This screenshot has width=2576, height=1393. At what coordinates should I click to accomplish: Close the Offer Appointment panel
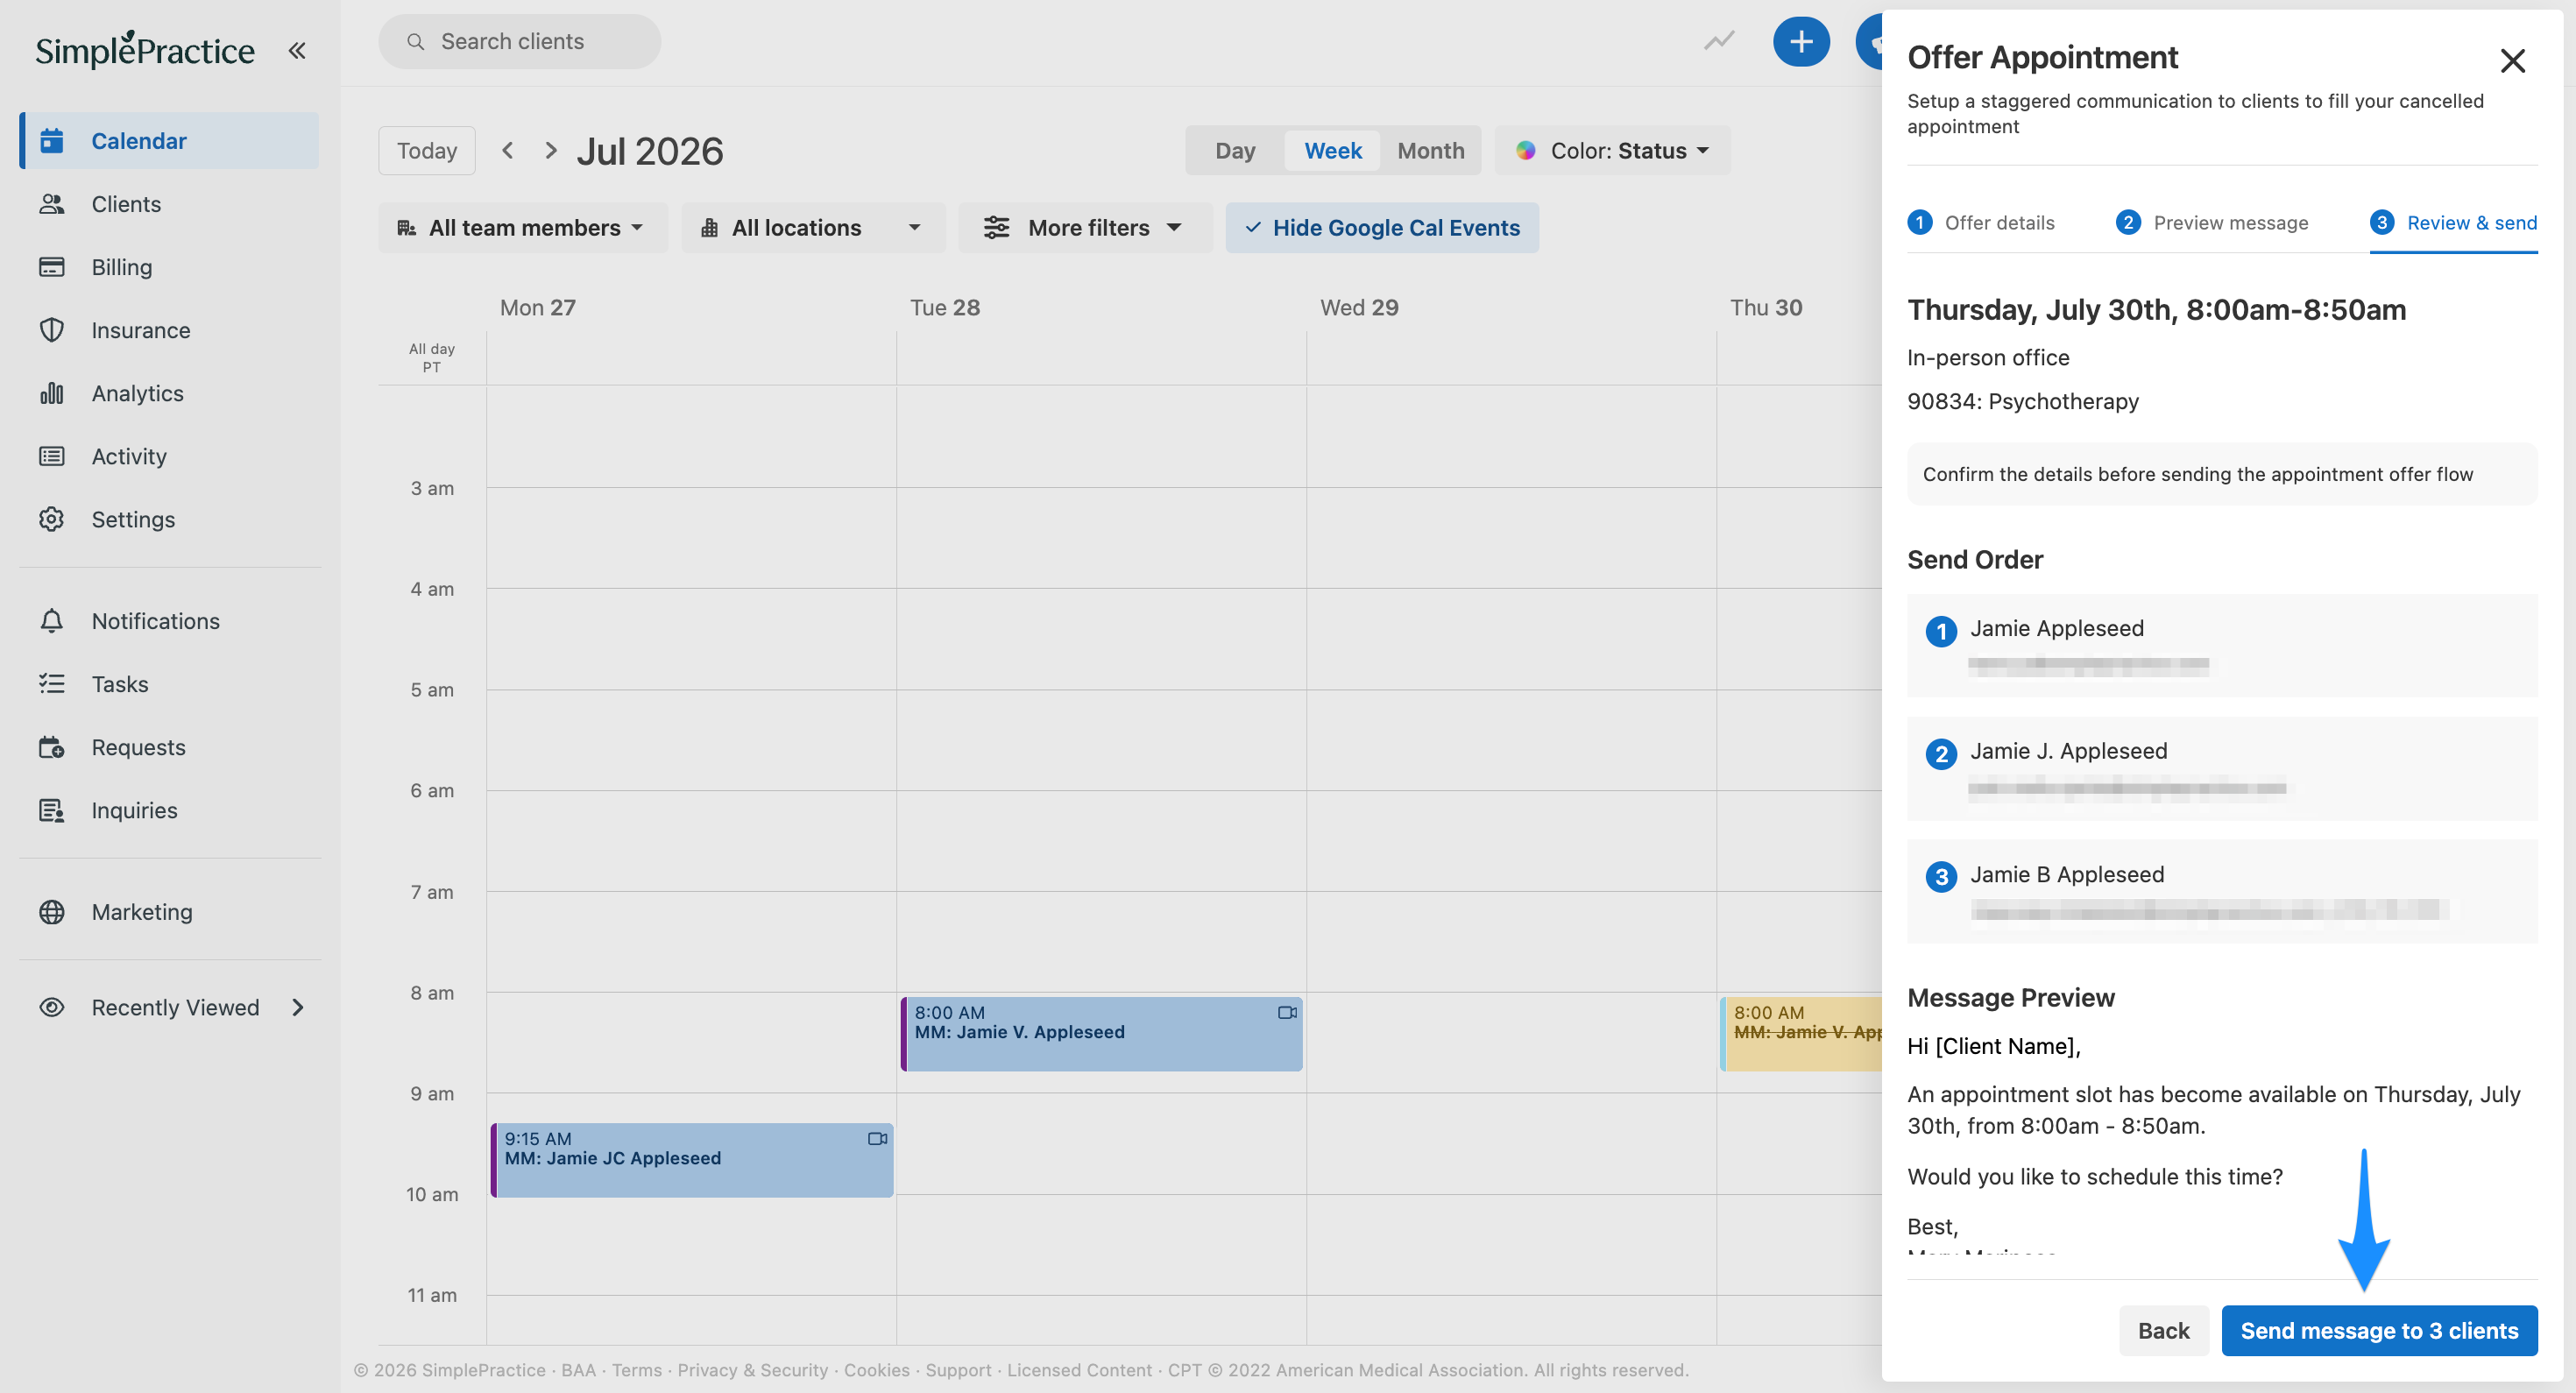(x=2512, y=60)
